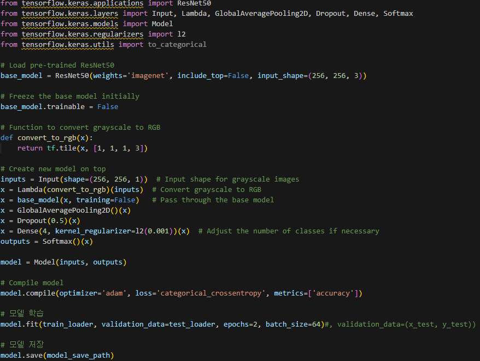Screen dimensions: 480x361
Task: Click 'tensorflow.keras.models' module name
Action: pyautogui.click(x=70, y=24)
